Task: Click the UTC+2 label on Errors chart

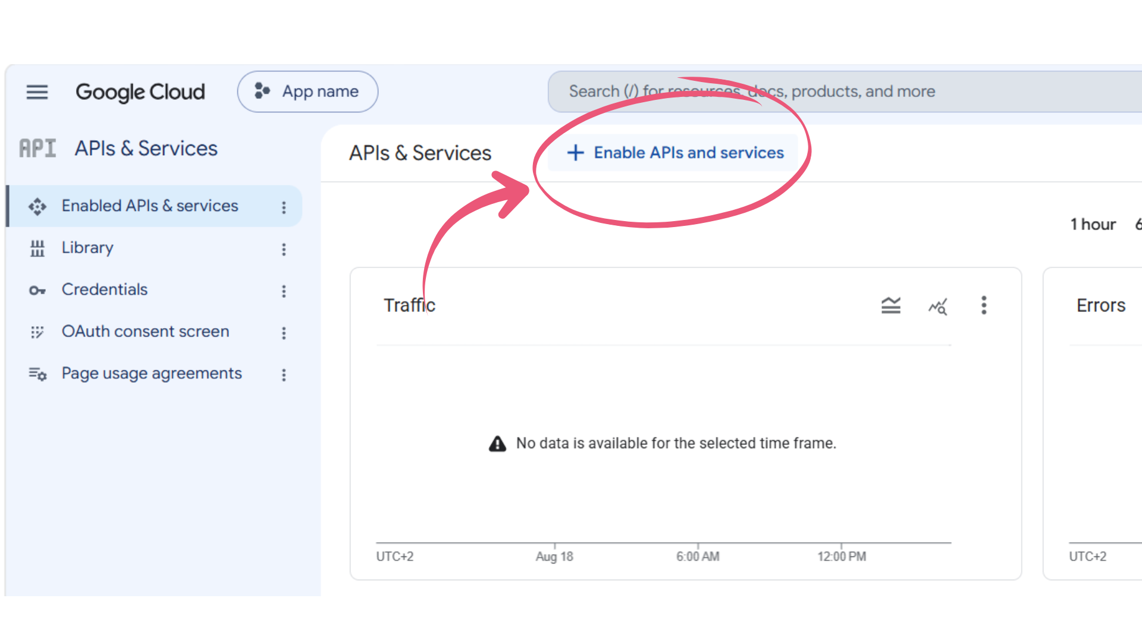Action: pyautogui.click(x=1088, y=557)
